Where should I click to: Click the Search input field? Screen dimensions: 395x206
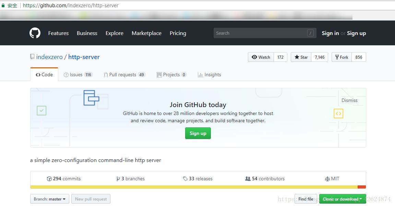pyautogui.click(x=265, y=33)
